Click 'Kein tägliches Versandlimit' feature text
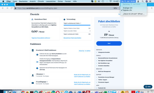The height and width of the screenshot is (93, 154). point(105,61)
